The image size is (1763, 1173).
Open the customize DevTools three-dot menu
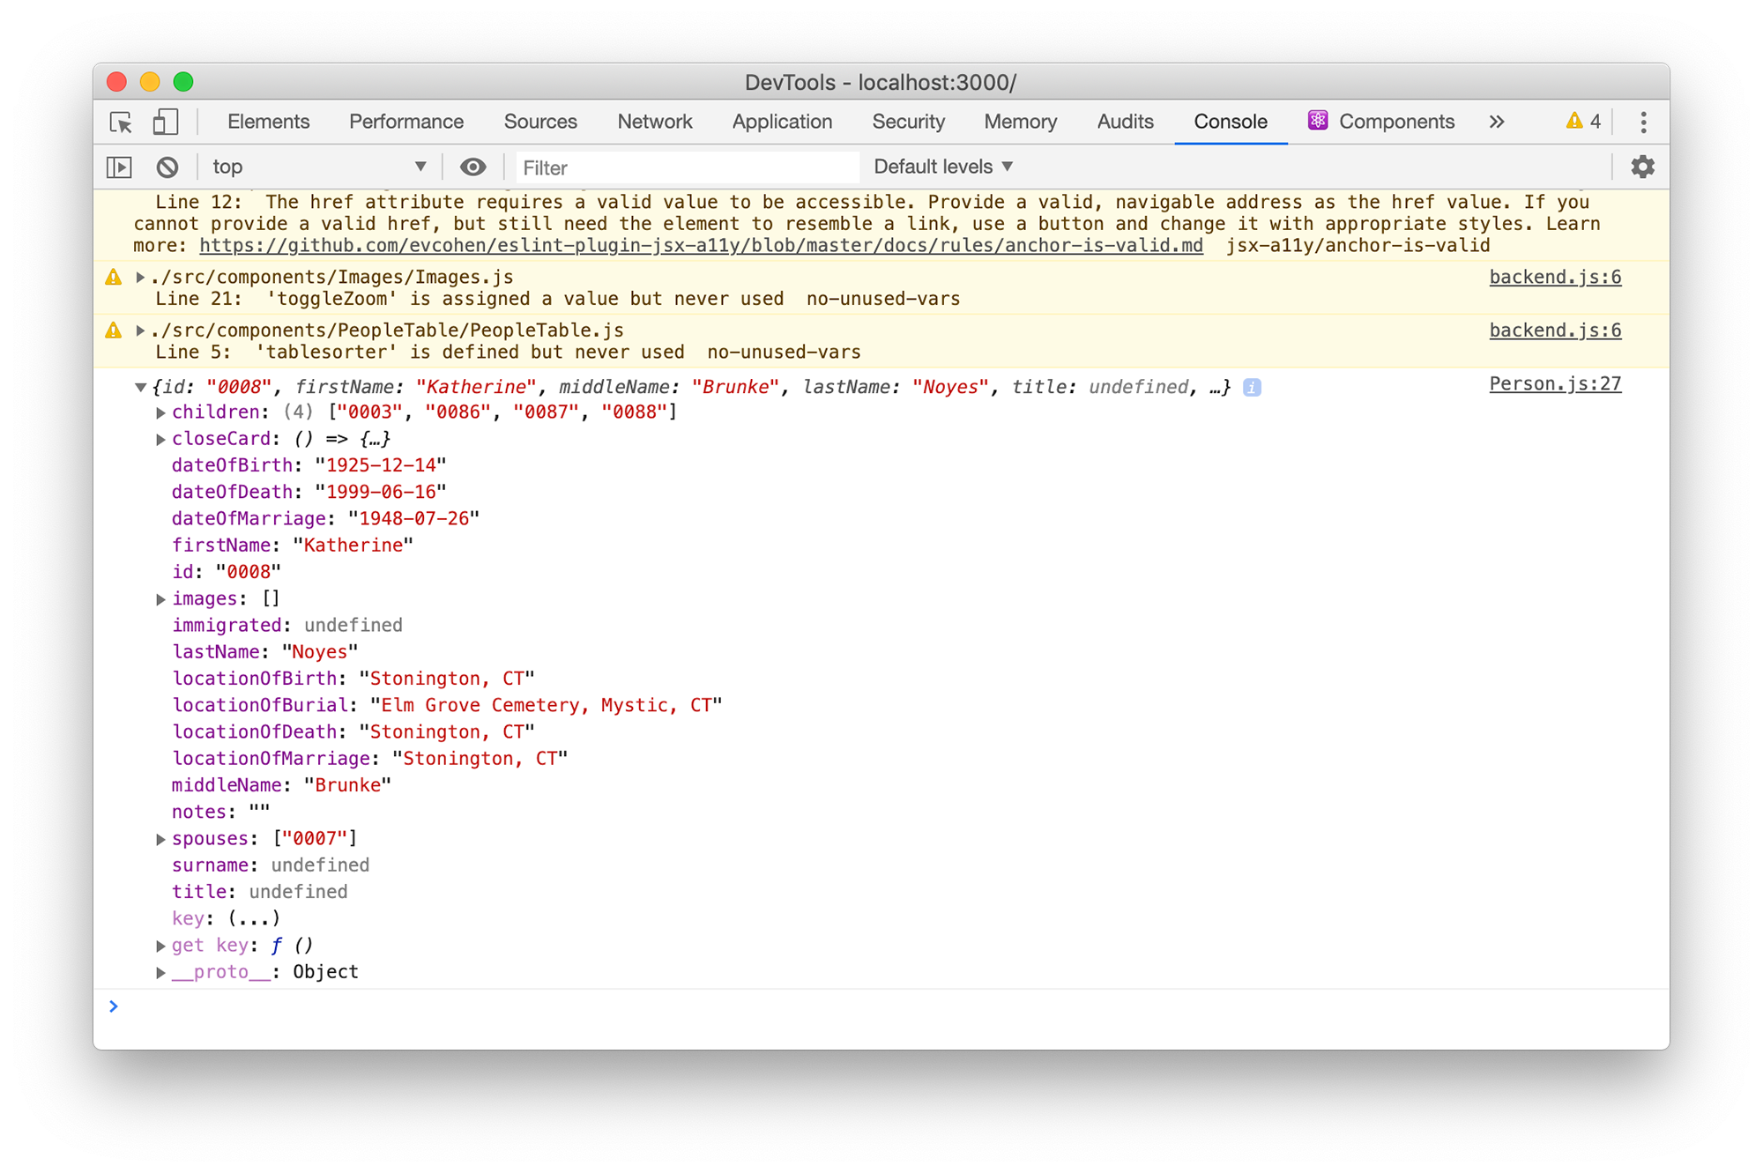click(1643, 122)
